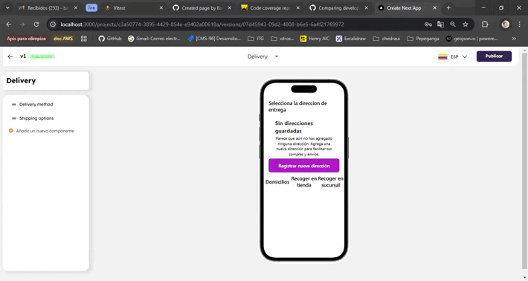Open the Excalidraw bookmark
This screenshot has height=281, width=528.
point(351,39)
